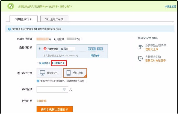This screenshot has width=178, height=114.
Task: Click the 24-hour phone callback icon
Action: pos(140,59)
